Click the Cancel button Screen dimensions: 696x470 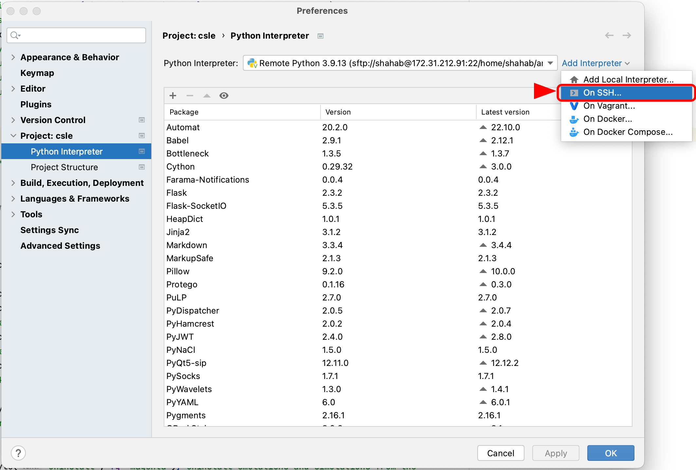point(501,453)
